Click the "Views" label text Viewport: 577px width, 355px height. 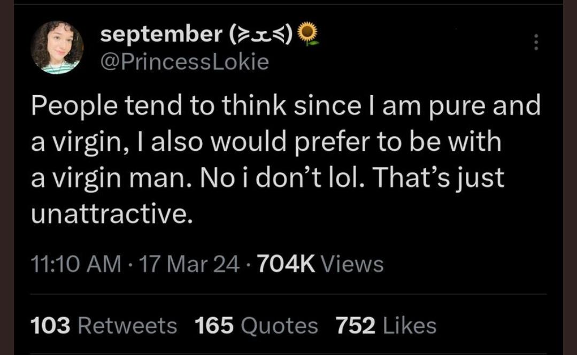(354, 264)
